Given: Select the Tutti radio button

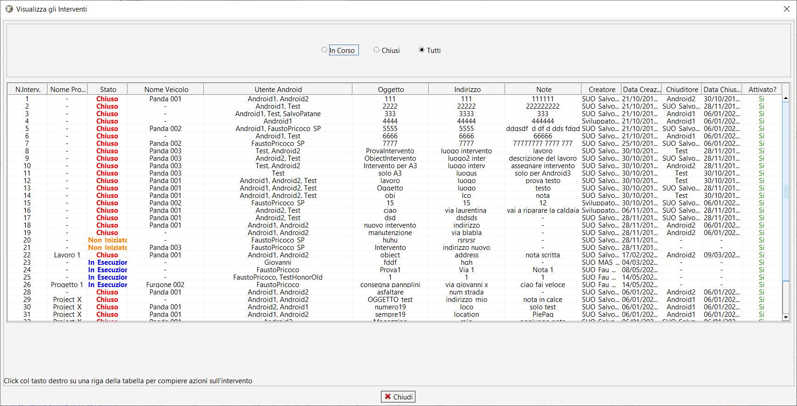Looking at the screenshot, I should (x=422, y=50).
